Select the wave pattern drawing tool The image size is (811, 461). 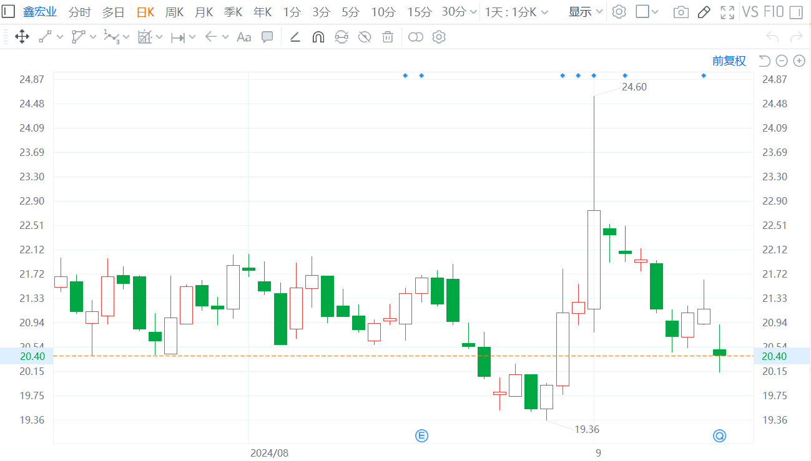[111, 37]
